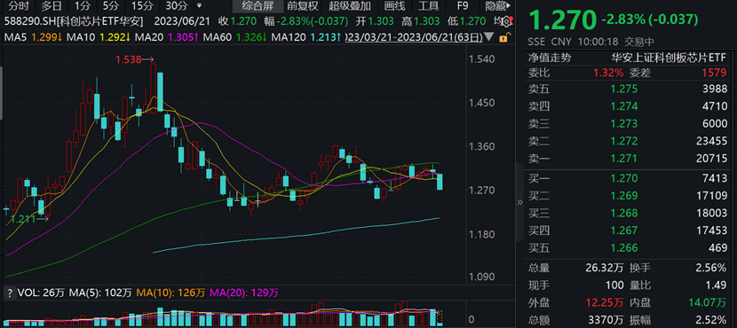Activate the 综合屏 composite screen view
This screenshot has height=328, width=737.
click(x=258, y=6)
